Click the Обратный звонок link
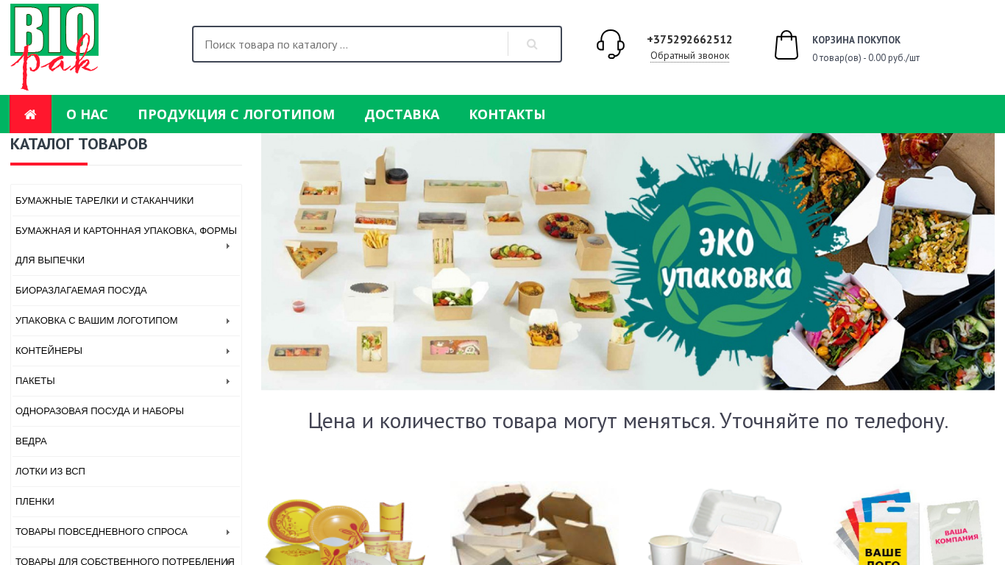1005x565 pixels. click(689, 56)
